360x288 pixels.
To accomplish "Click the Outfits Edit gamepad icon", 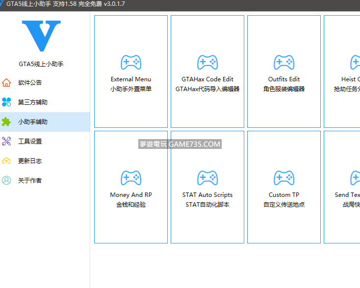I will click(x=284, y=62).
